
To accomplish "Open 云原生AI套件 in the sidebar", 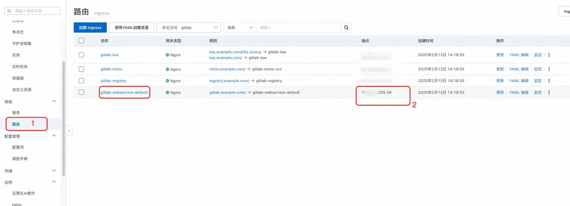I will pos(24,193).
